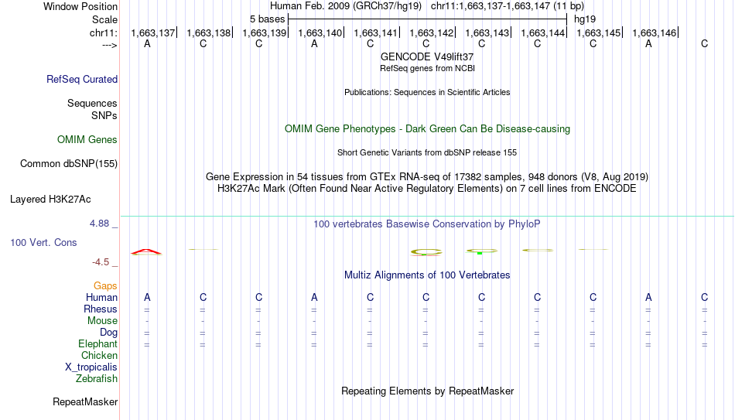This screenshot has width=735, height=420.
Task: Select the Elephant species label
Action: pyautogui.click(x=98, y=344)
